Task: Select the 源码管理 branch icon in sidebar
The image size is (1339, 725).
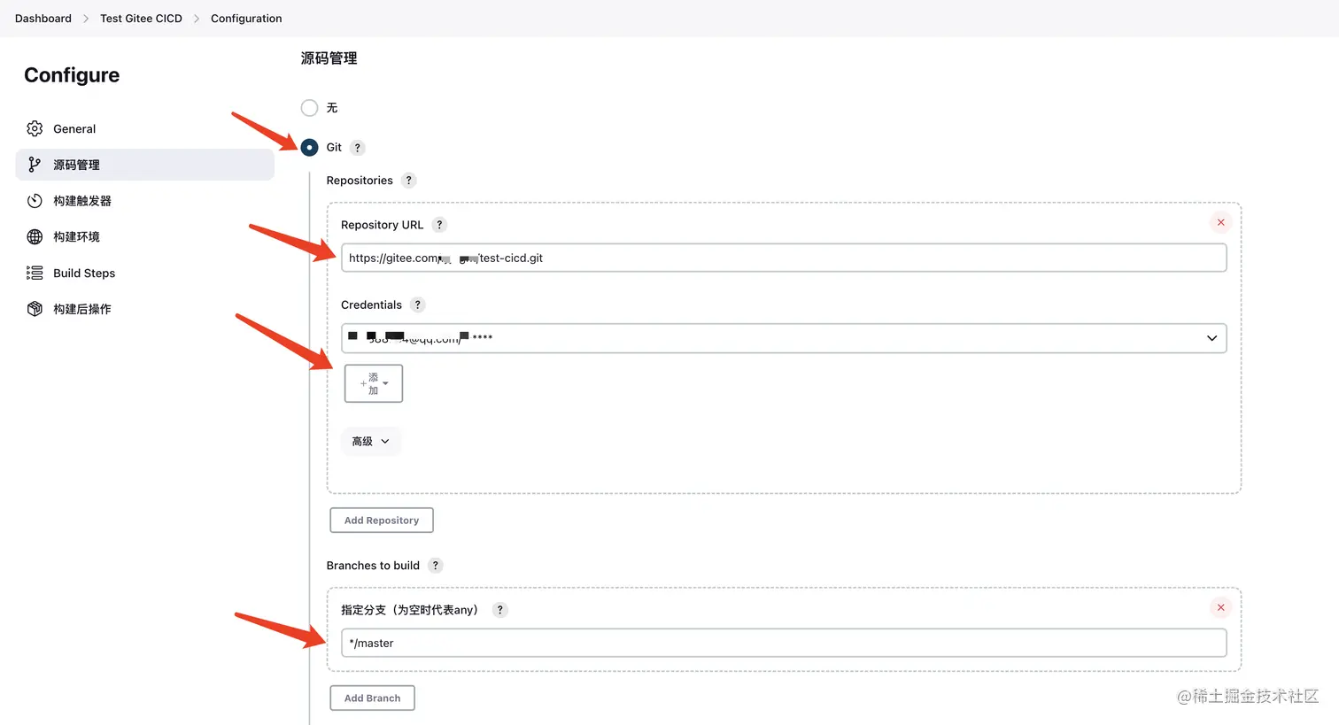Action: [x=35, y=165]
